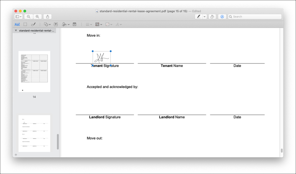Screen dimensions: 296x174
Task: Click the 'Move out:' text
Action: 95,138
